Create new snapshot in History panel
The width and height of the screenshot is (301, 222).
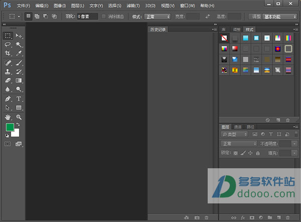197,217
